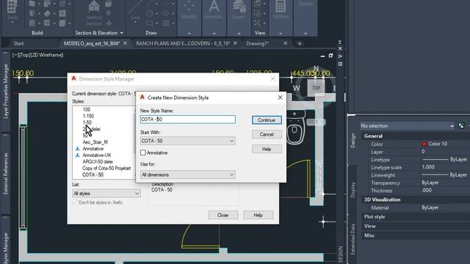Expand the Utilities panel arrow
470x264 pixels.
pyautogui.click(x=281, y=33)
